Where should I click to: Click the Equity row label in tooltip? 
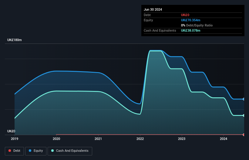pyautogui.click(x=148, y=20)
